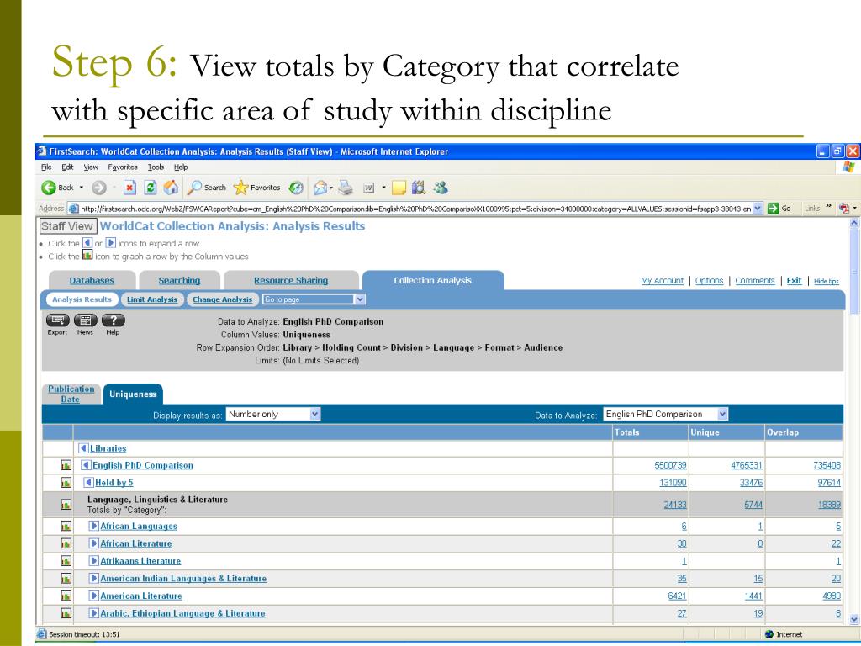Collapse the Held by 5 arrow
Screen dimensions: 861x646
[x=88, y=482]
